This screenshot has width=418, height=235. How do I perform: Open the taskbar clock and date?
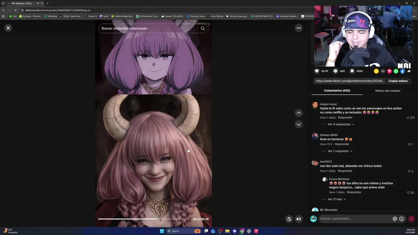[x=411, y=231]
